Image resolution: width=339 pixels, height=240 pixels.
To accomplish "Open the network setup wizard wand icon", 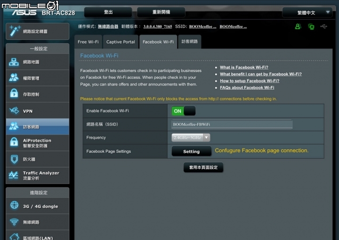I will pyautogui.click(x=15, y=31).
